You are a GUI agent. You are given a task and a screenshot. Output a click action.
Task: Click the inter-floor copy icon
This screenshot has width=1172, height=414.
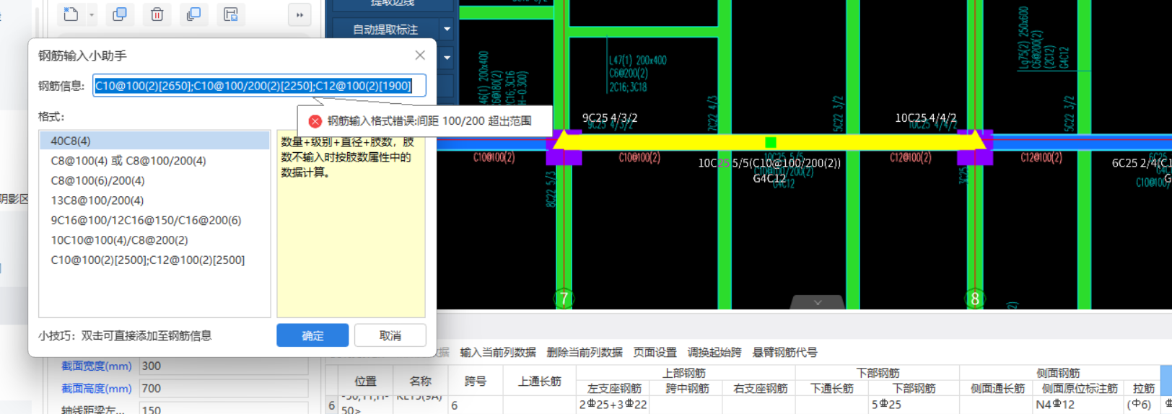click(193, 14)
